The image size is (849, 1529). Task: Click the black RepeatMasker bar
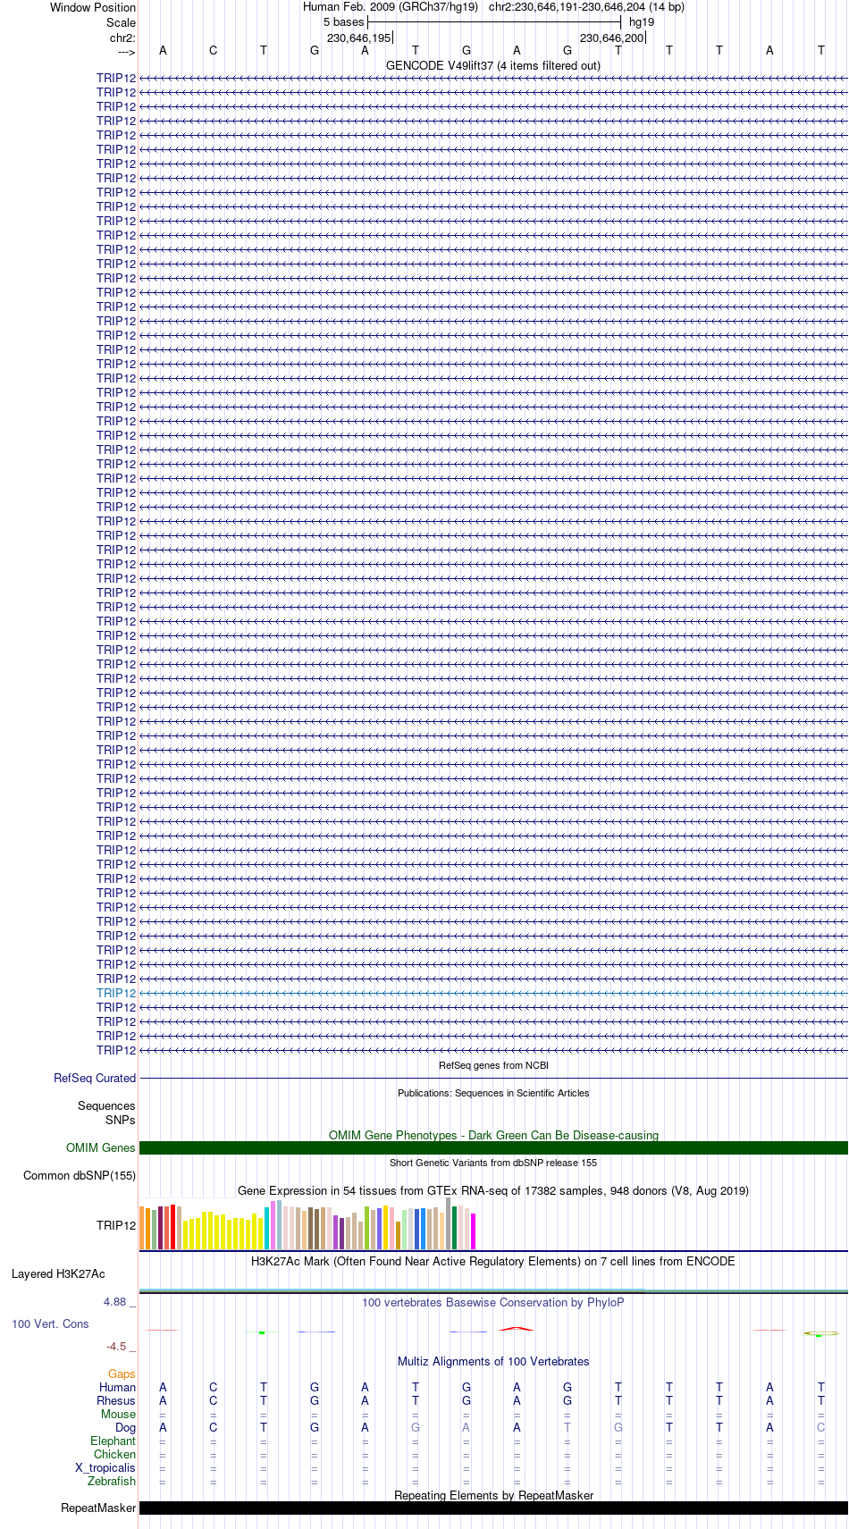point(493,1508)
